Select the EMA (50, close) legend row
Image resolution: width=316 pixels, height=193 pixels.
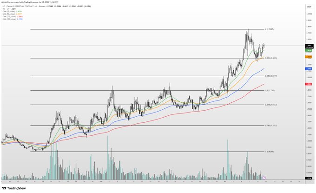click(12, 14)
